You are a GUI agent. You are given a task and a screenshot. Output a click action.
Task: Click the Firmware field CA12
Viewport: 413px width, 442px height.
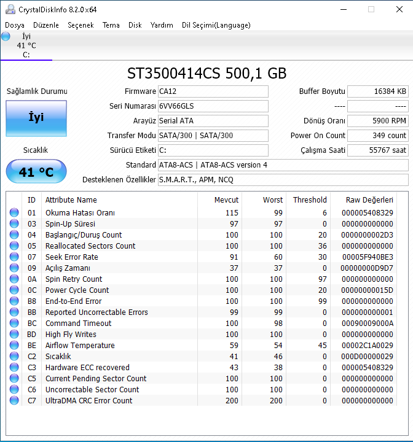coord(213,91)
